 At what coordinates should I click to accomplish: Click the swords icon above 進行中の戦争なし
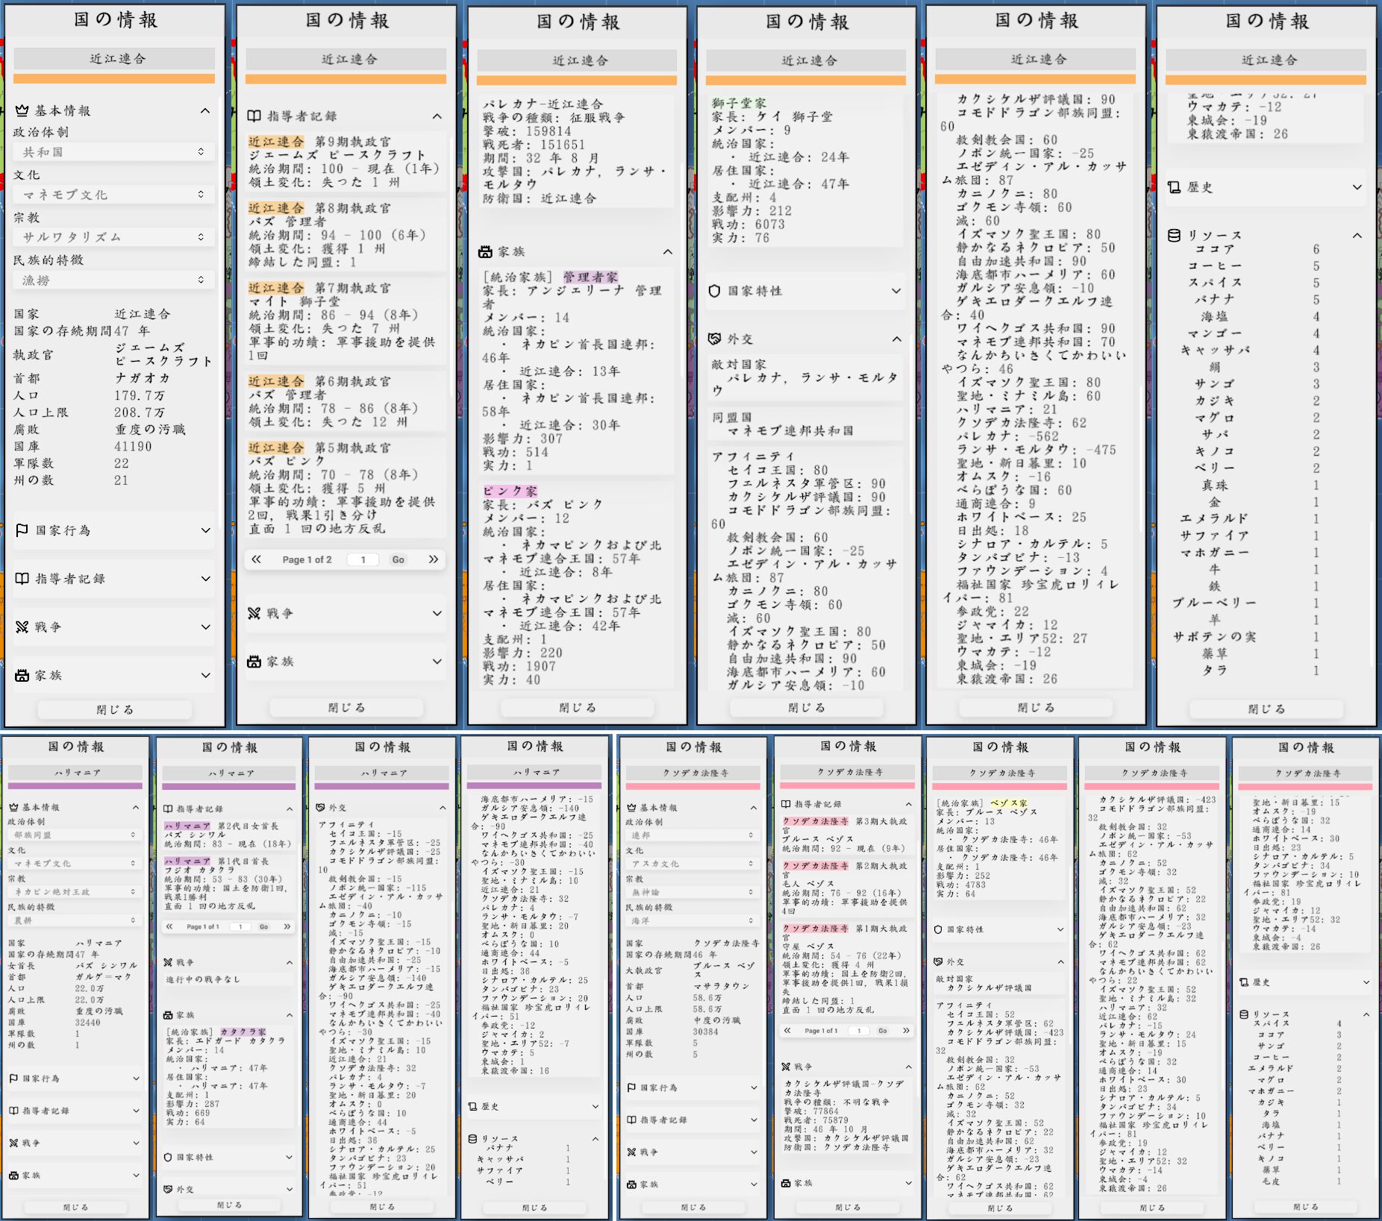(168, 962)
